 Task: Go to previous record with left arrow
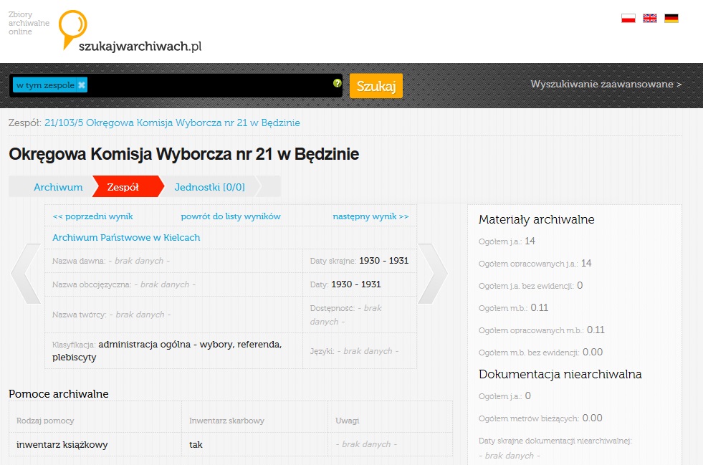click(25, 274)
